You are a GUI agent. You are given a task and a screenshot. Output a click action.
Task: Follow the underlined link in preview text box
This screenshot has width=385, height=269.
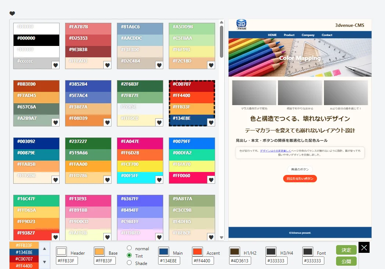tap(275, 151)
